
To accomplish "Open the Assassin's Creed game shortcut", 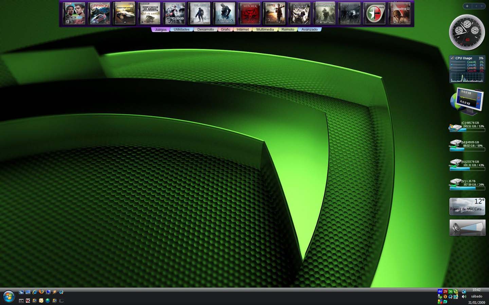I will pos(225,14).
